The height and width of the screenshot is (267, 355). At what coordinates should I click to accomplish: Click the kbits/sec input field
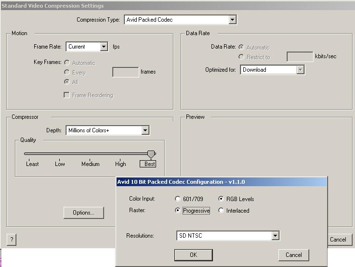click(300, 56)
